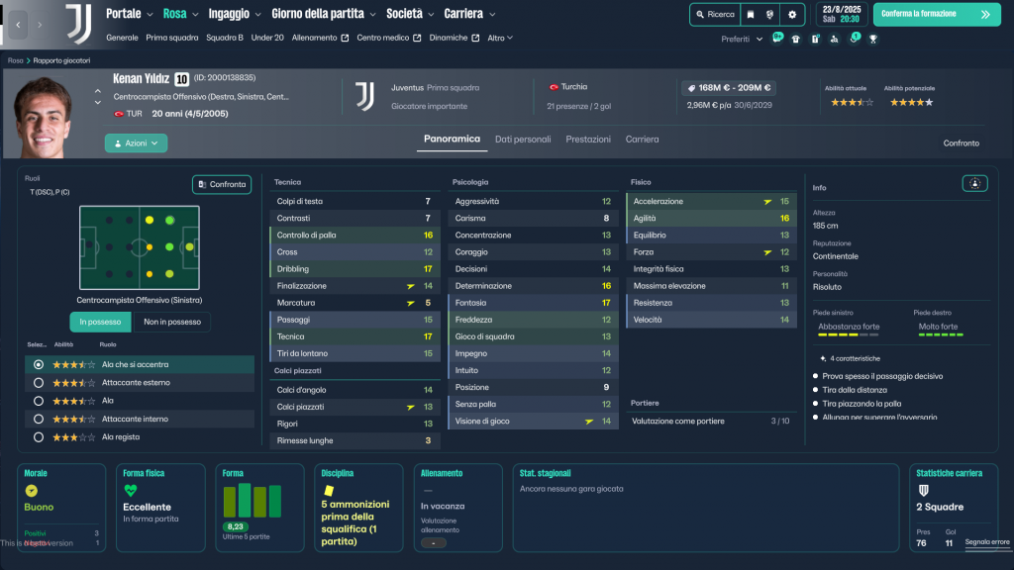Image resolution: width=1014 pixels, height=570 pixels.
Task: Click the back navigation arrow
Action: [x=18, y=24]
